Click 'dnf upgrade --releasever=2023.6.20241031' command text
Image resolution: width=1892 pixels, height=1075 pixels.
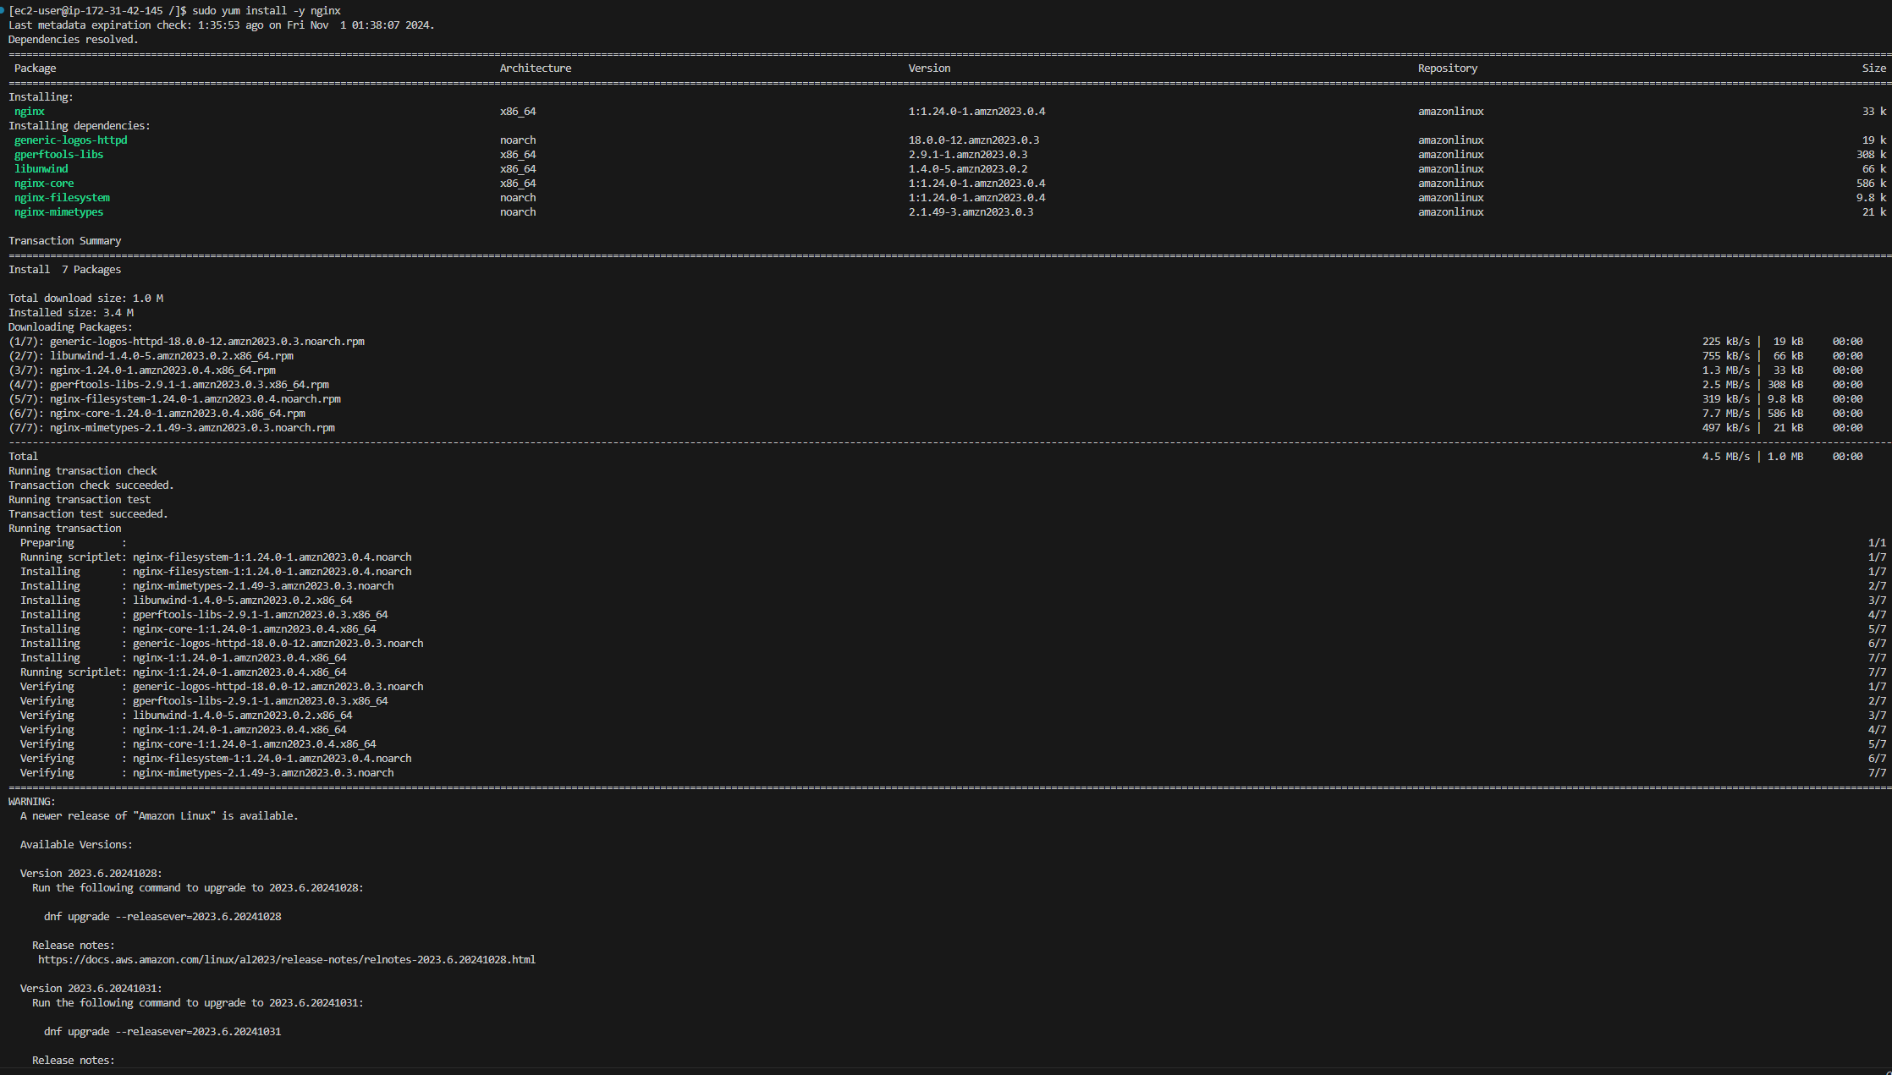click(x=162, y=1031)
